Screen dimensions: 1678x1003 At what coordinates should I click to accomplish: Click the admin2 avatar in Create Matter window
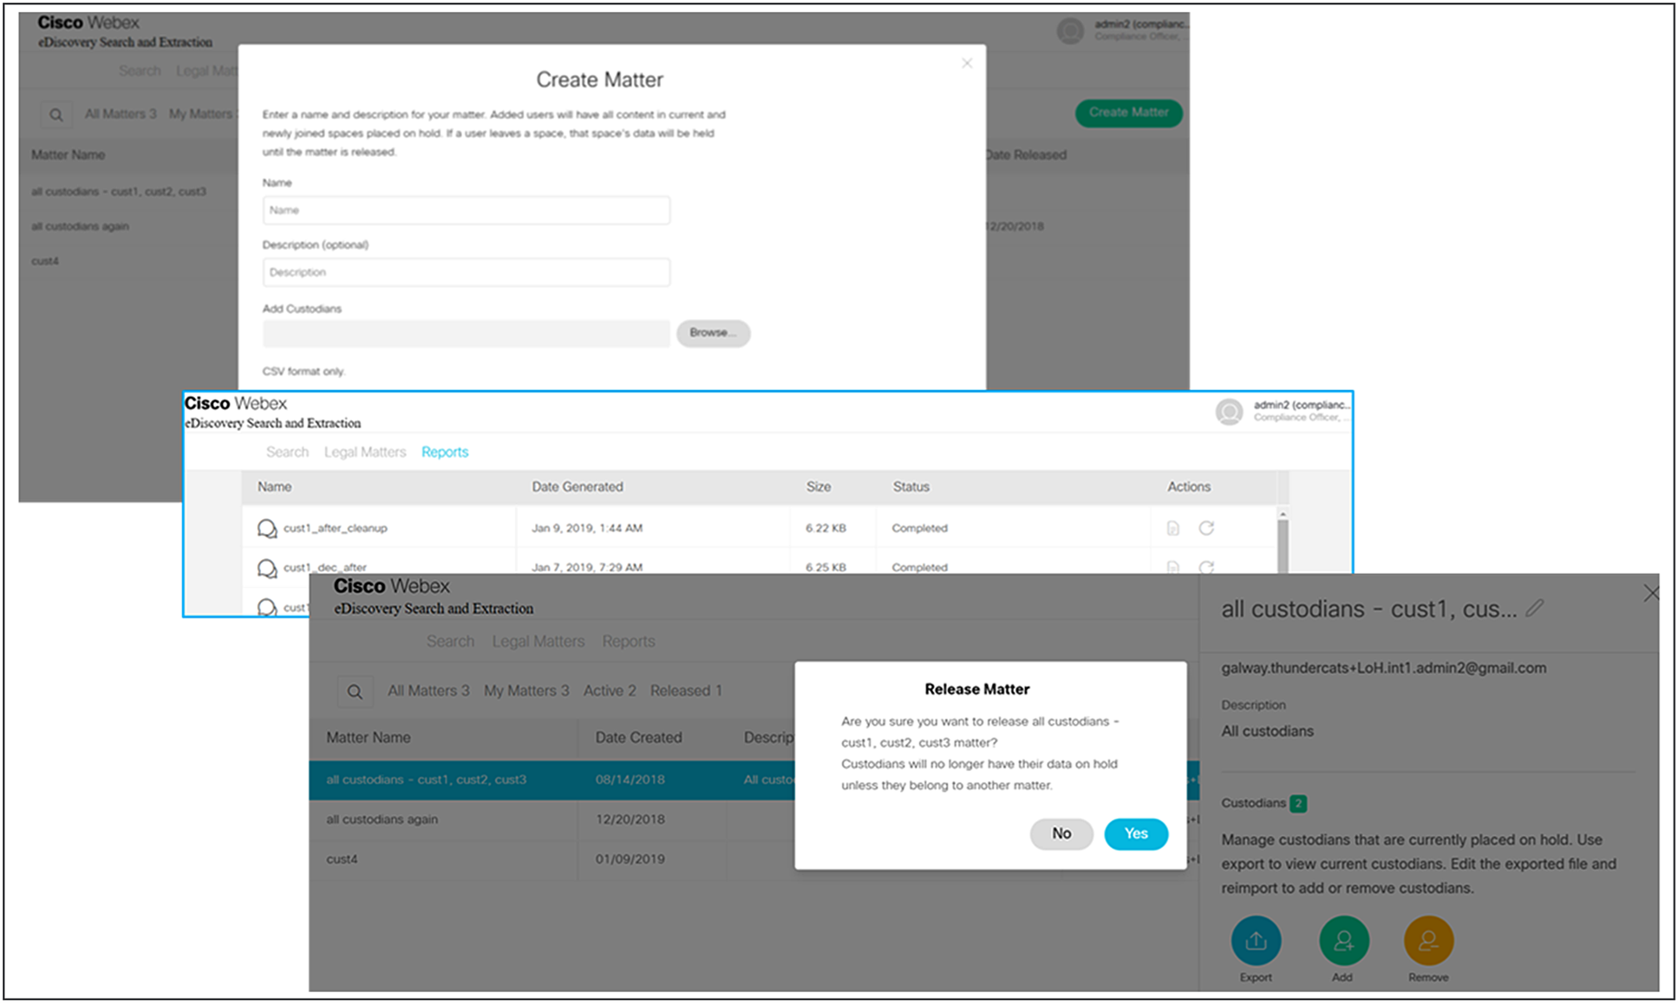1070,30
